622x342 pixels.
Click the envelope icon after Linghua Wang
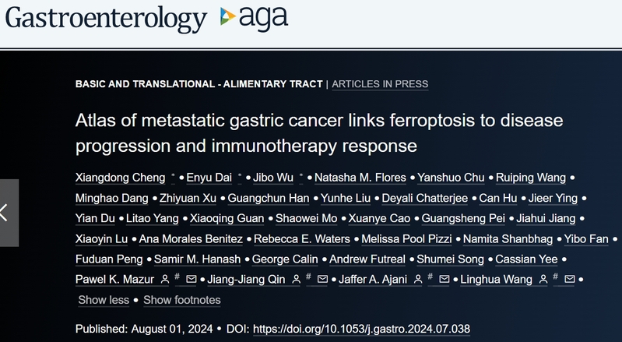(569, 279)
